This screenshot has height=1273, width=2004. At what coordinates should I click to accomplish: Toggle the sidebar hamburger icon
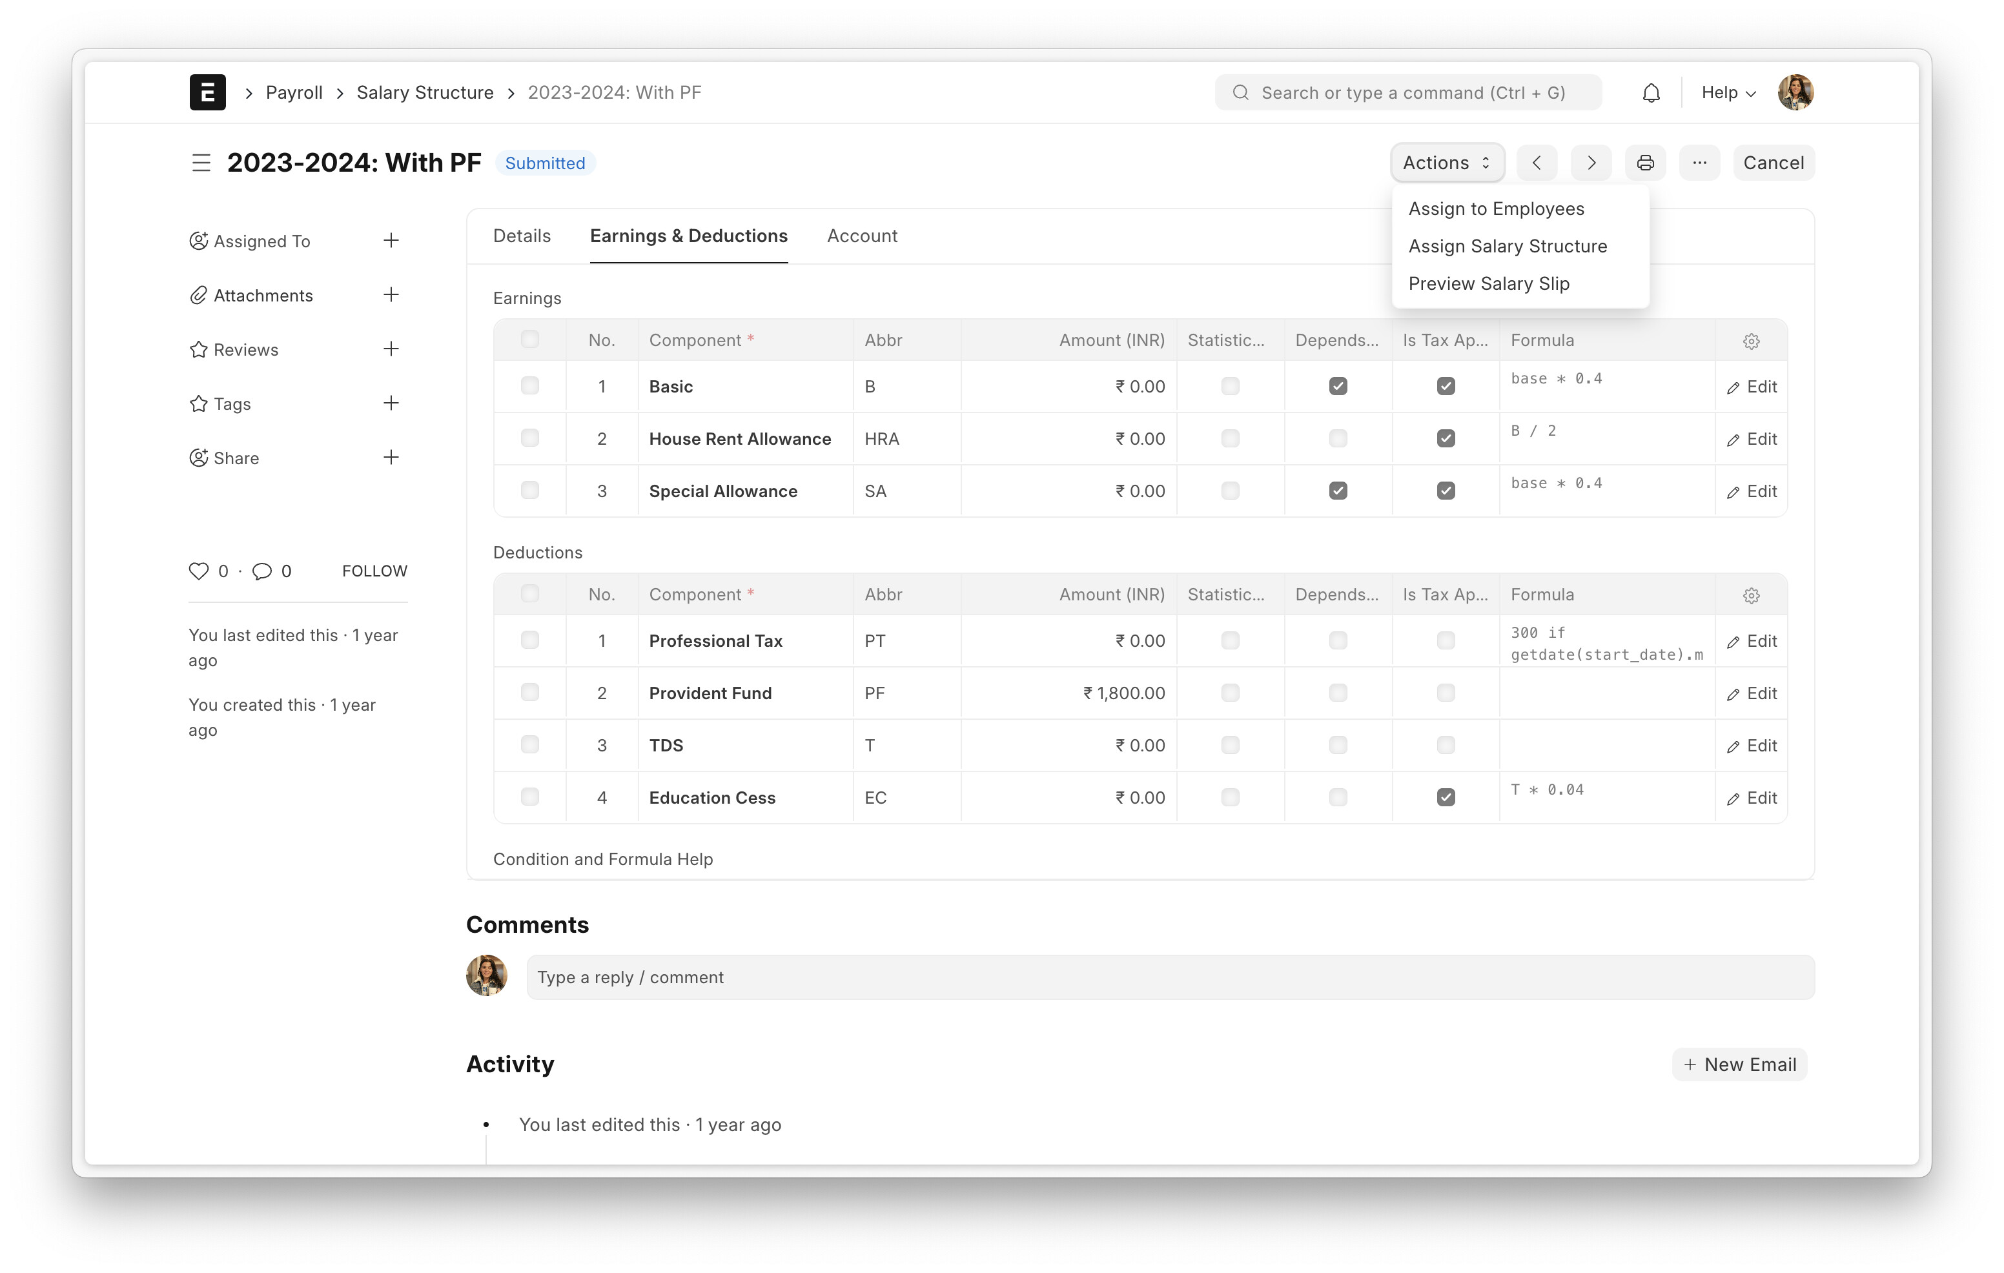click(201, 163)
